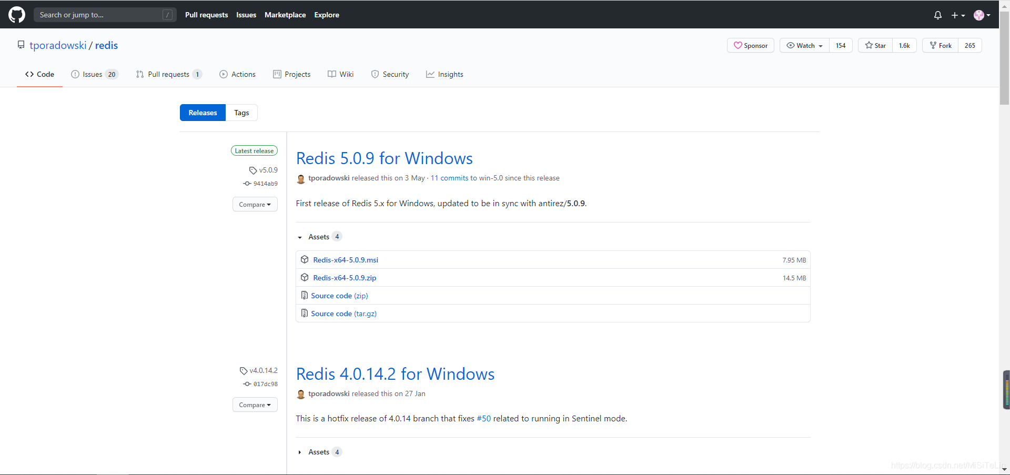Star the repository
This screenshot has height=475, width=1010.
(875, 46)
